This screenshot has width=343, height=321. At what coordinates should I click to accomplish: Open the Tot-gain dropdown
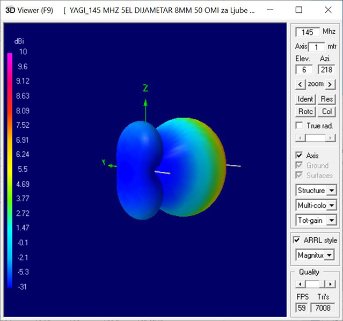pyautogui.click(x=332, y=220)
